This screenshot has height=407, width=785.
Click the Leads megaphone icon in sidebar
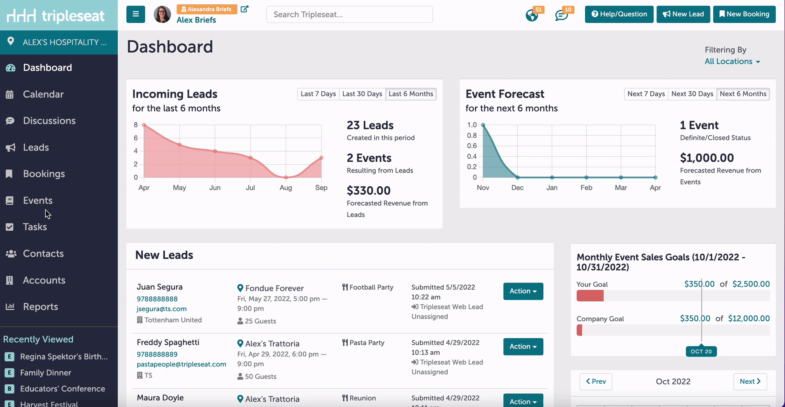pyautogui.click(x=10, y=147)
